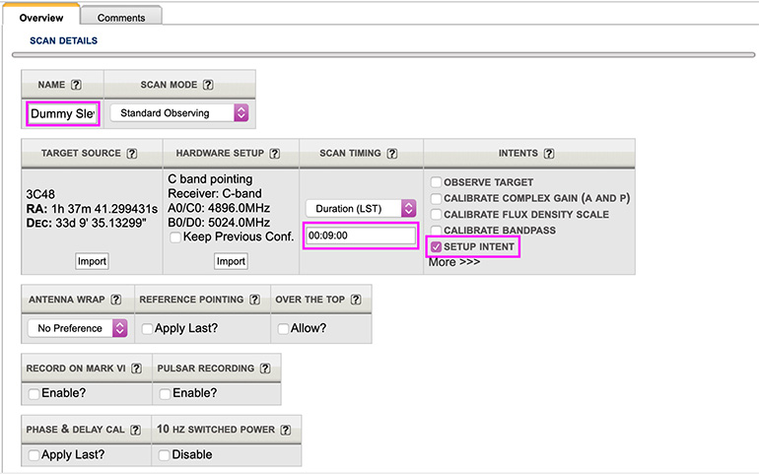Click the TARGET SOURCE help icon
Image resolution: width=759 pixels, height=474 pixels.
pos(131,154)
